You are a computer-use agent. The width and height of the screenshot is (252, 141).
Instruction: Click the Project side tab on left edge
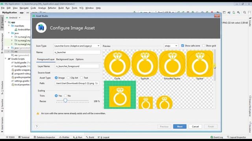2,22
